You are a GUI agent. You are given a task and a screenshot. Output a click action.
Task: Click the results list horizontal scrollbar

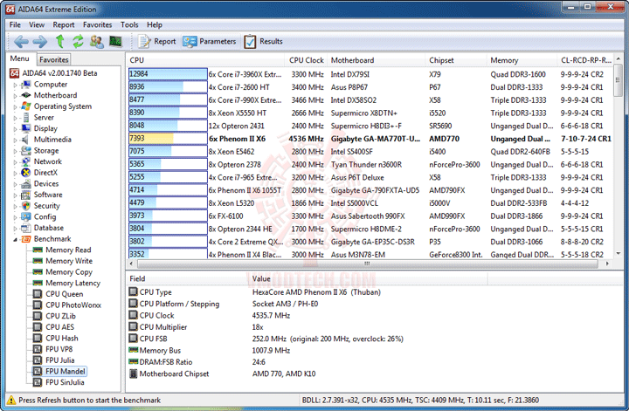tap(367, 264)
